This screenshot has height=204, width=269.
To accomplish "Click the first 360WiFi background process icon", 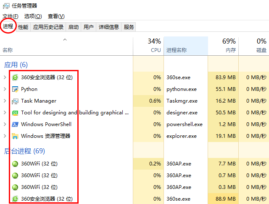I will pos(15,164).
